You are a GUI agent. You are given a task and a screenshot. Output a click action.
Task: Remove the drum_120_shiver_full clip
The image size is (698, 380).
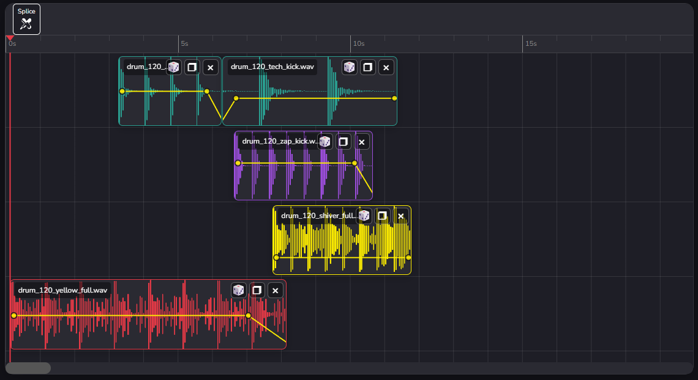[401, 216]
